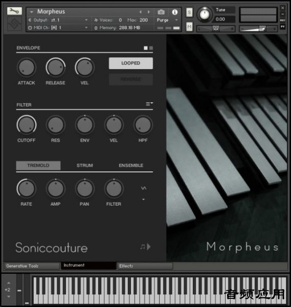Viewport: 291px width, 307px height.
Task: Shift keyboard octave down arrow
Action: tap(9, 297)
